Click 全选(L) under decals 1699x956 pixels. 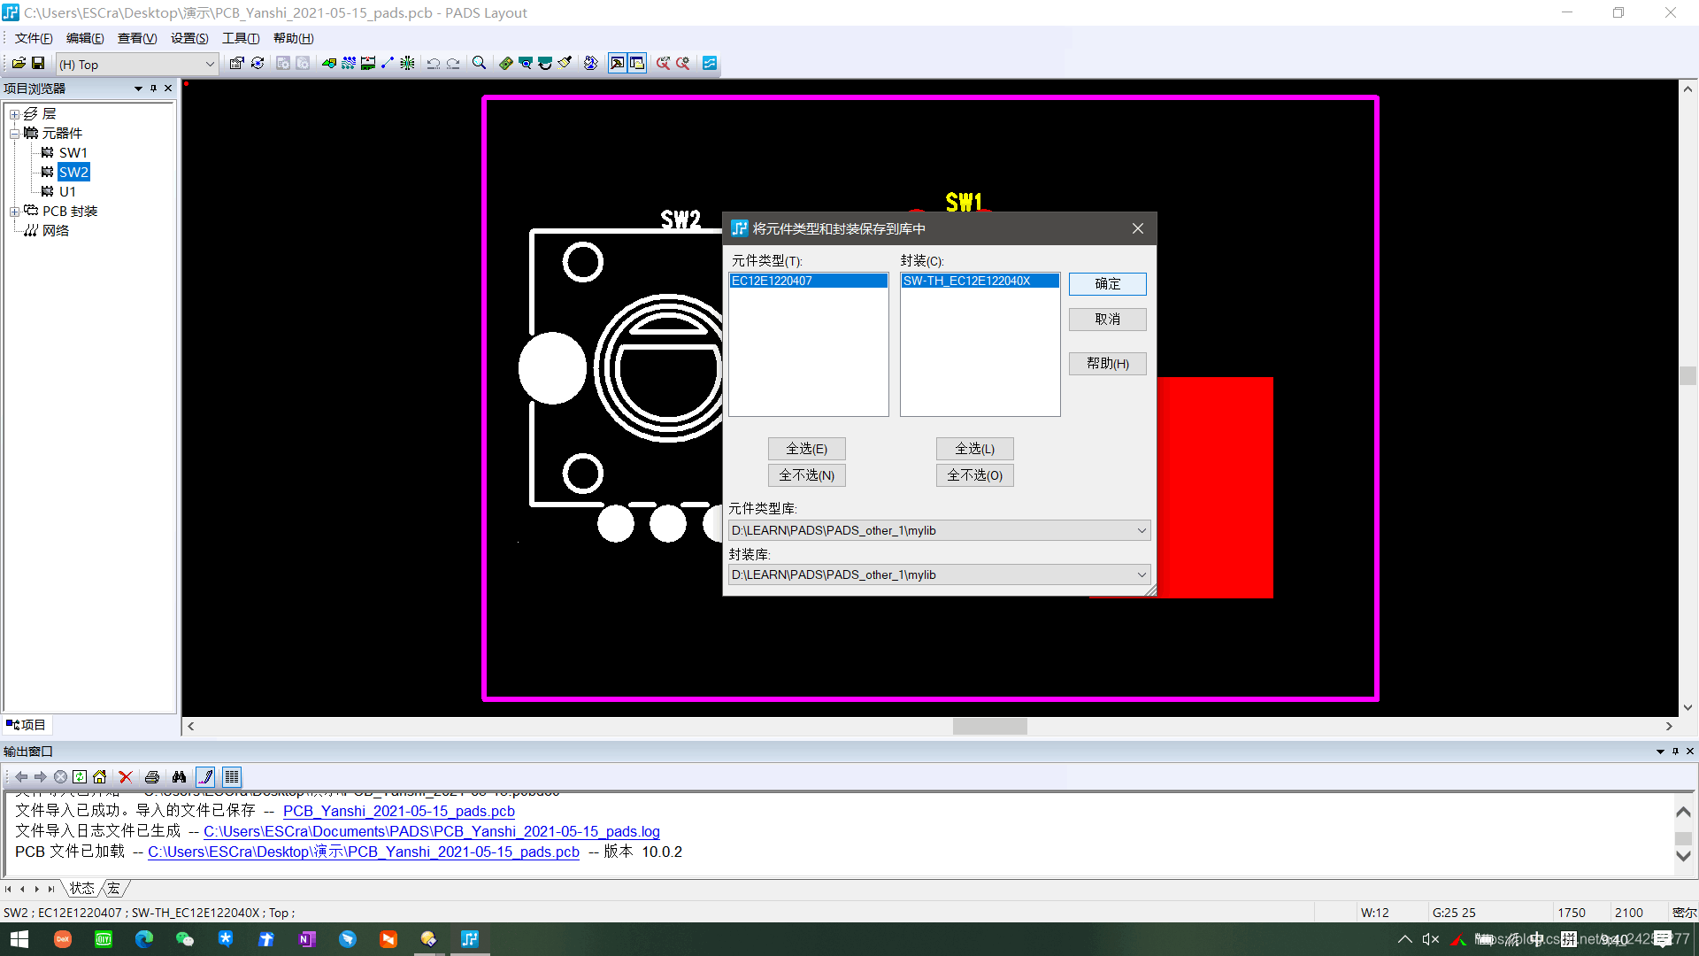click(974, 449)
